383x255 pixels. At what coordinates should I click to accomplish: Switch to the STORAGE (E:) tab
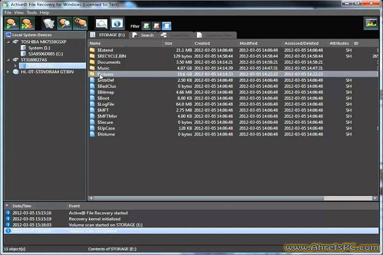tap(107, 35)
